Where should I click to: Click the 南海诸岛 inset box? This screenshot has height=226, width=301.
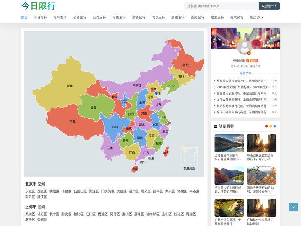(x=189, y=159)
